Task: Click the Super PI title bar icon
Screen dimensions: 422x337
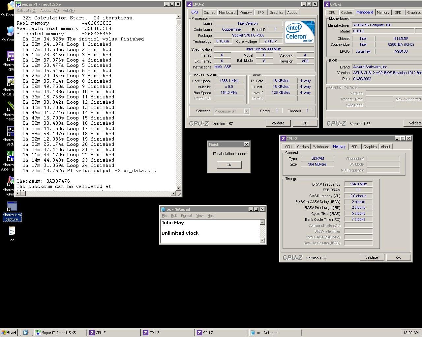Action: click(x=18, y=4)
